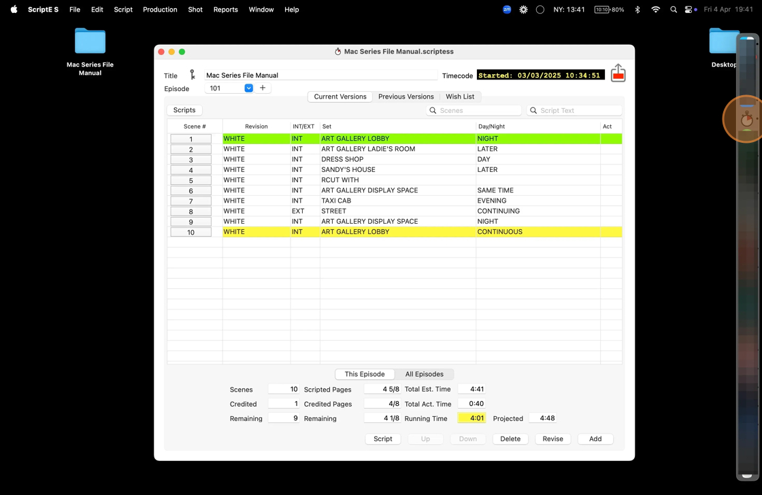Click the stopwatch icon in dock strip
762x495 pixels.
click(746, 119)
